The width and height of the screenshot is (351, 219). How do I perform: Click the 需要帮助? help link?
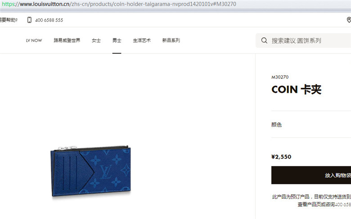(x=9, y=20)
